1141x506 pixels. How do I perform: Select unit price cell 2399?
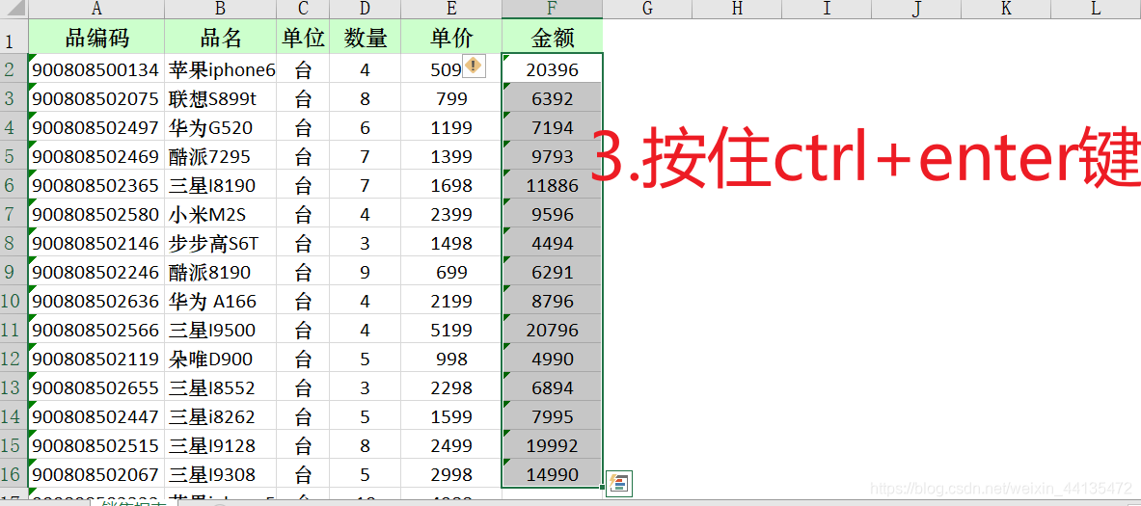452,214
